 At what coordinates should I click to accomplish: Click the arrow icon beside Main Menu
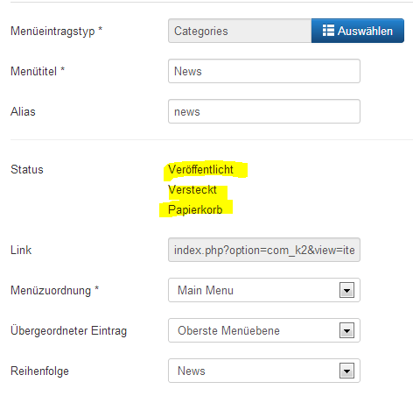346,290
